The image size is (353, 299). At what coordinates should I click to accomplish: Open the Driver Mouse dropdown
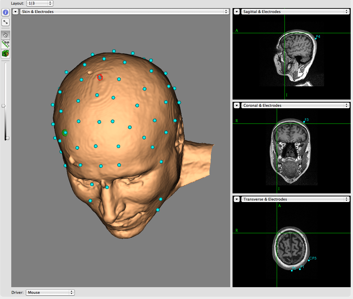click(x=50, y=292)
